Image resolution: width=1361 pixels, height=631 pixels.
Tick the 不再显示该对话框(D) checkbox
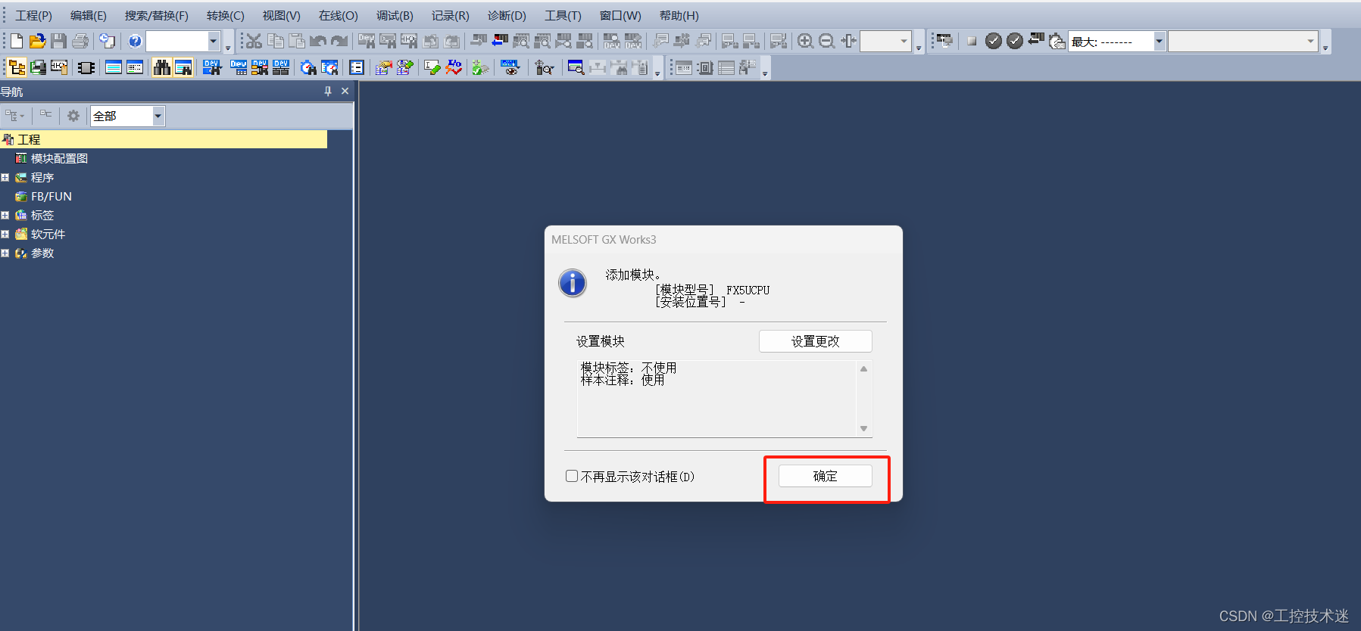coord(572,476)
